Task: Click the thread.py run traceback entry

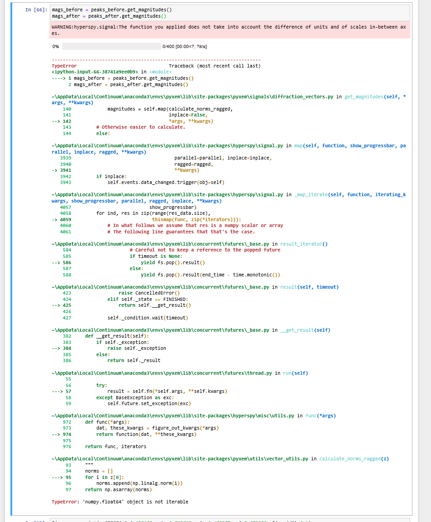Action: pyautogui.click(x=181, y=373)
